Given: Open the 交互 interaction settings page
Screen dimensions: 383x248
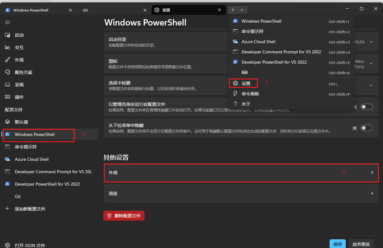Looking at the screenshot, I should click(x=19, y=47).
